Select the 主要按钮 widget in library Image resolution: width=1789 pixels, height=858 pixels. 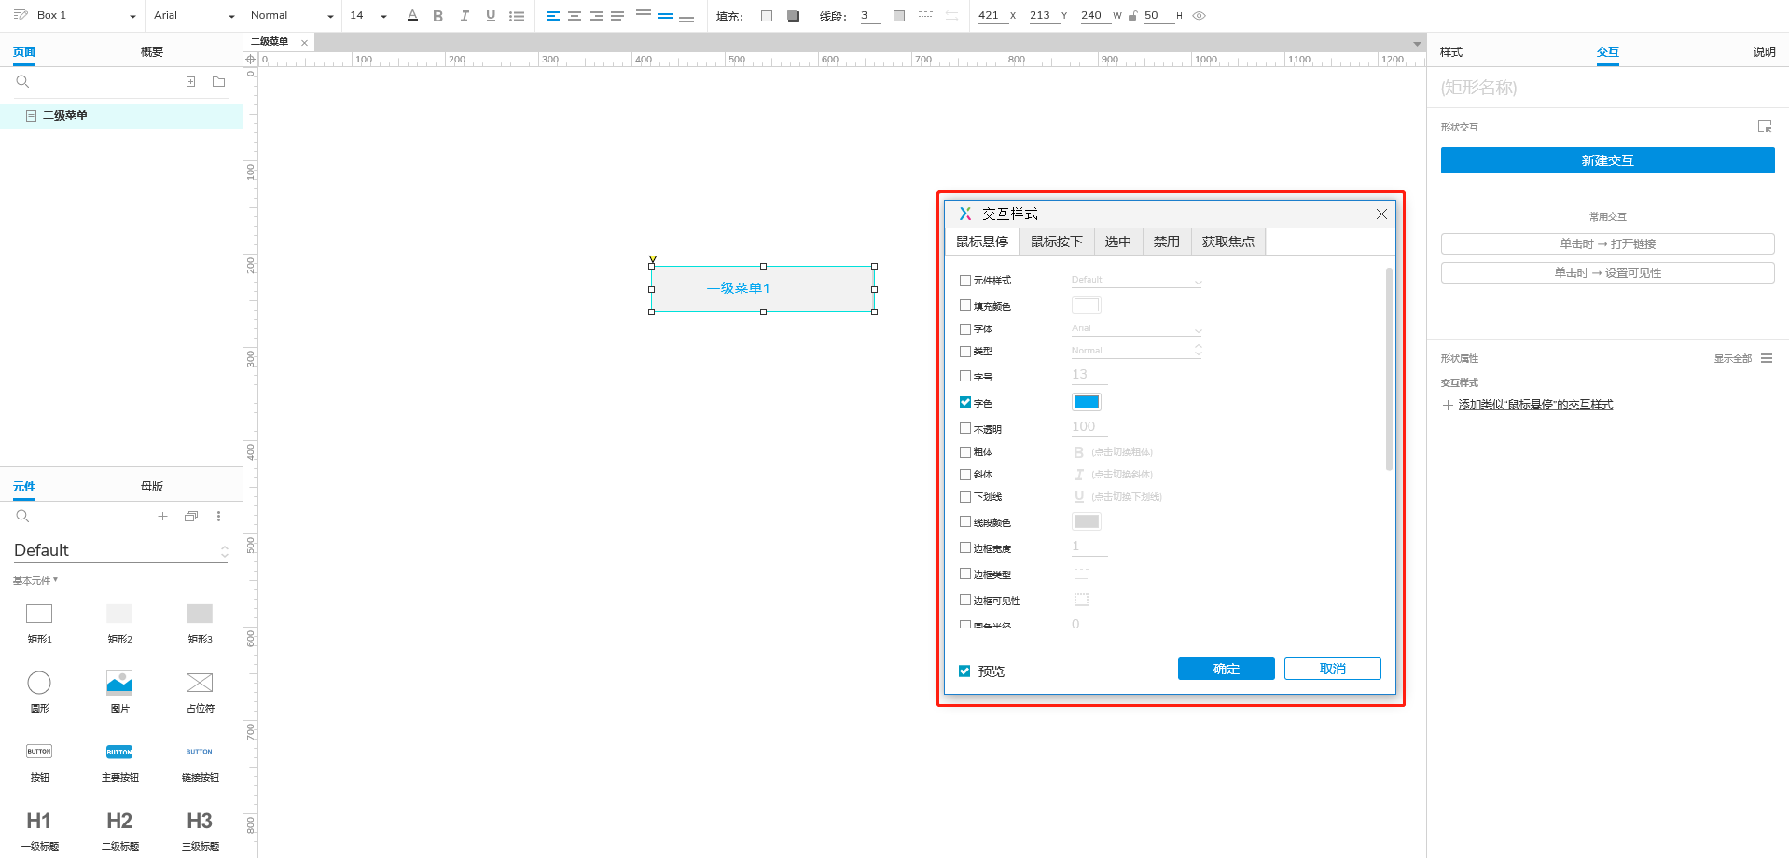tap(119, 762)
